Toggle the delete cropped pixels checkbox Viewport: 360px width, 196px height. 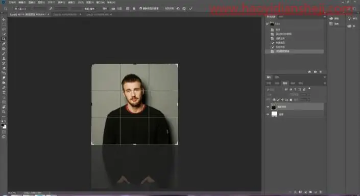(141, 9)
